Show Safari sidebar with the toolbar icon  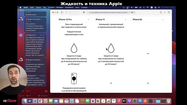click(62, 12)
